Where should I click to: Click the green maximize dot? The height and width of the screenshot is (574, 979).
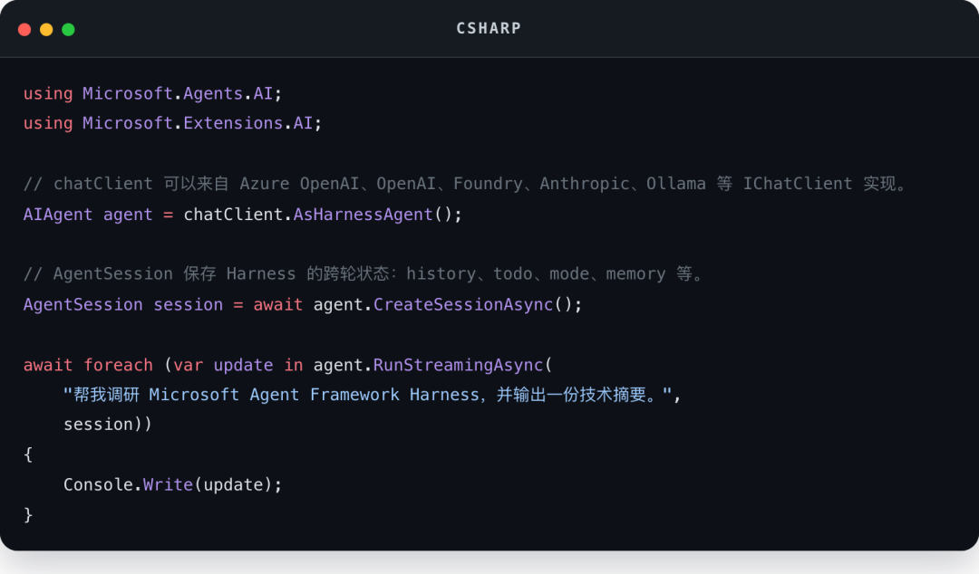68,29
